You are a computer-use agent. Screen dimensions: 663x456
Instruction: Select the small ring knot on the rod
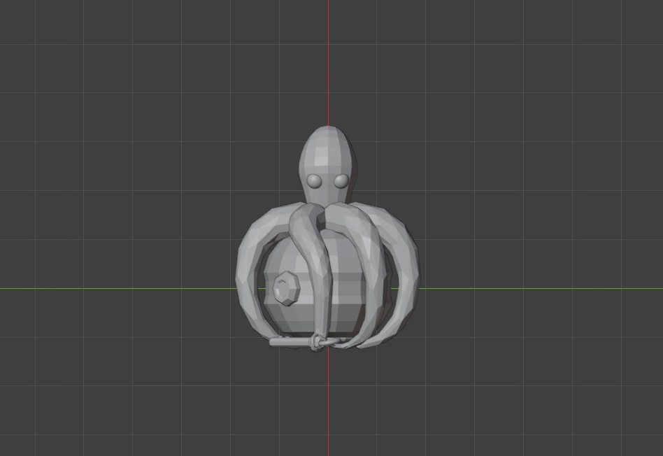[x=318, y=342]
